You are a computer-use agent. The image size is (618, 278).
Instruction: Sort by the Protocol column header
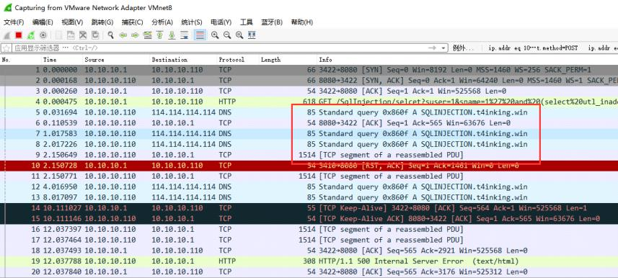(x=238, y=60)
